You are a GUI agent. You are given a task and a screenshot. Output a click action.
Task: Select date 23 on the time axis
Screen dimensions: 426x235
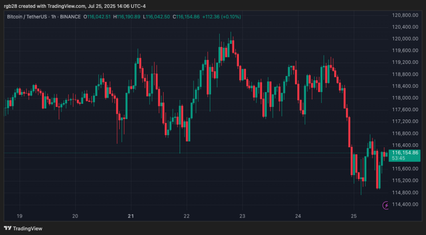click(242, 216)
